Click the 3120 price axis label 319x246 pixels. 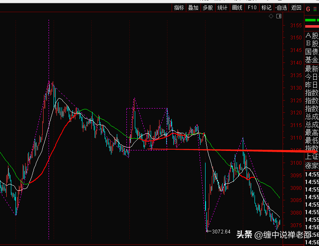coord(296,113)
